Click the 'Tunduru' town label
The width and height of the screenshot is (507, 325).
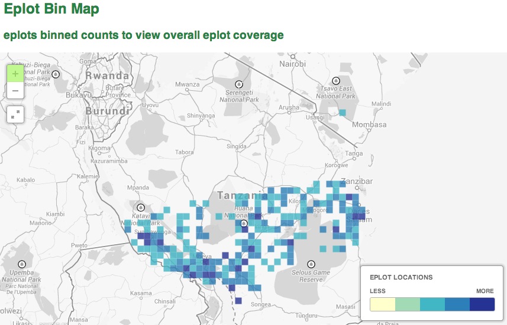click(306, 316)
